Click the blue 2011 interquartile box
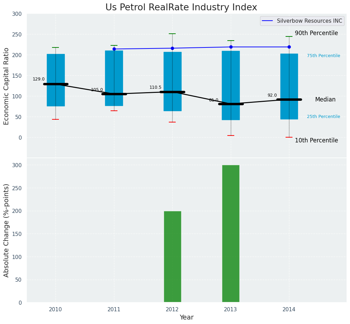Screen dimensions: 350x324 point(114,78)
